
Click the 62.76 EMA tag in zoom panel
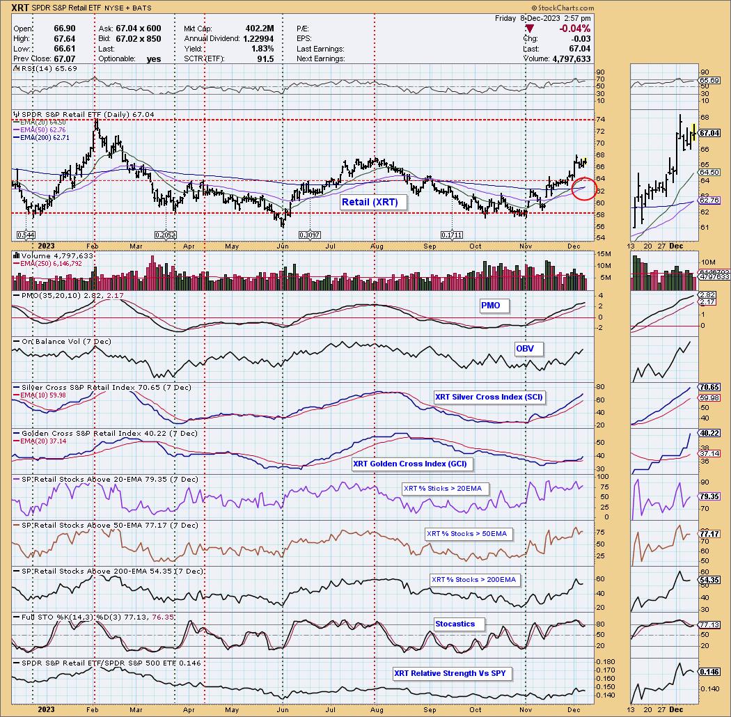click(709, 200)
